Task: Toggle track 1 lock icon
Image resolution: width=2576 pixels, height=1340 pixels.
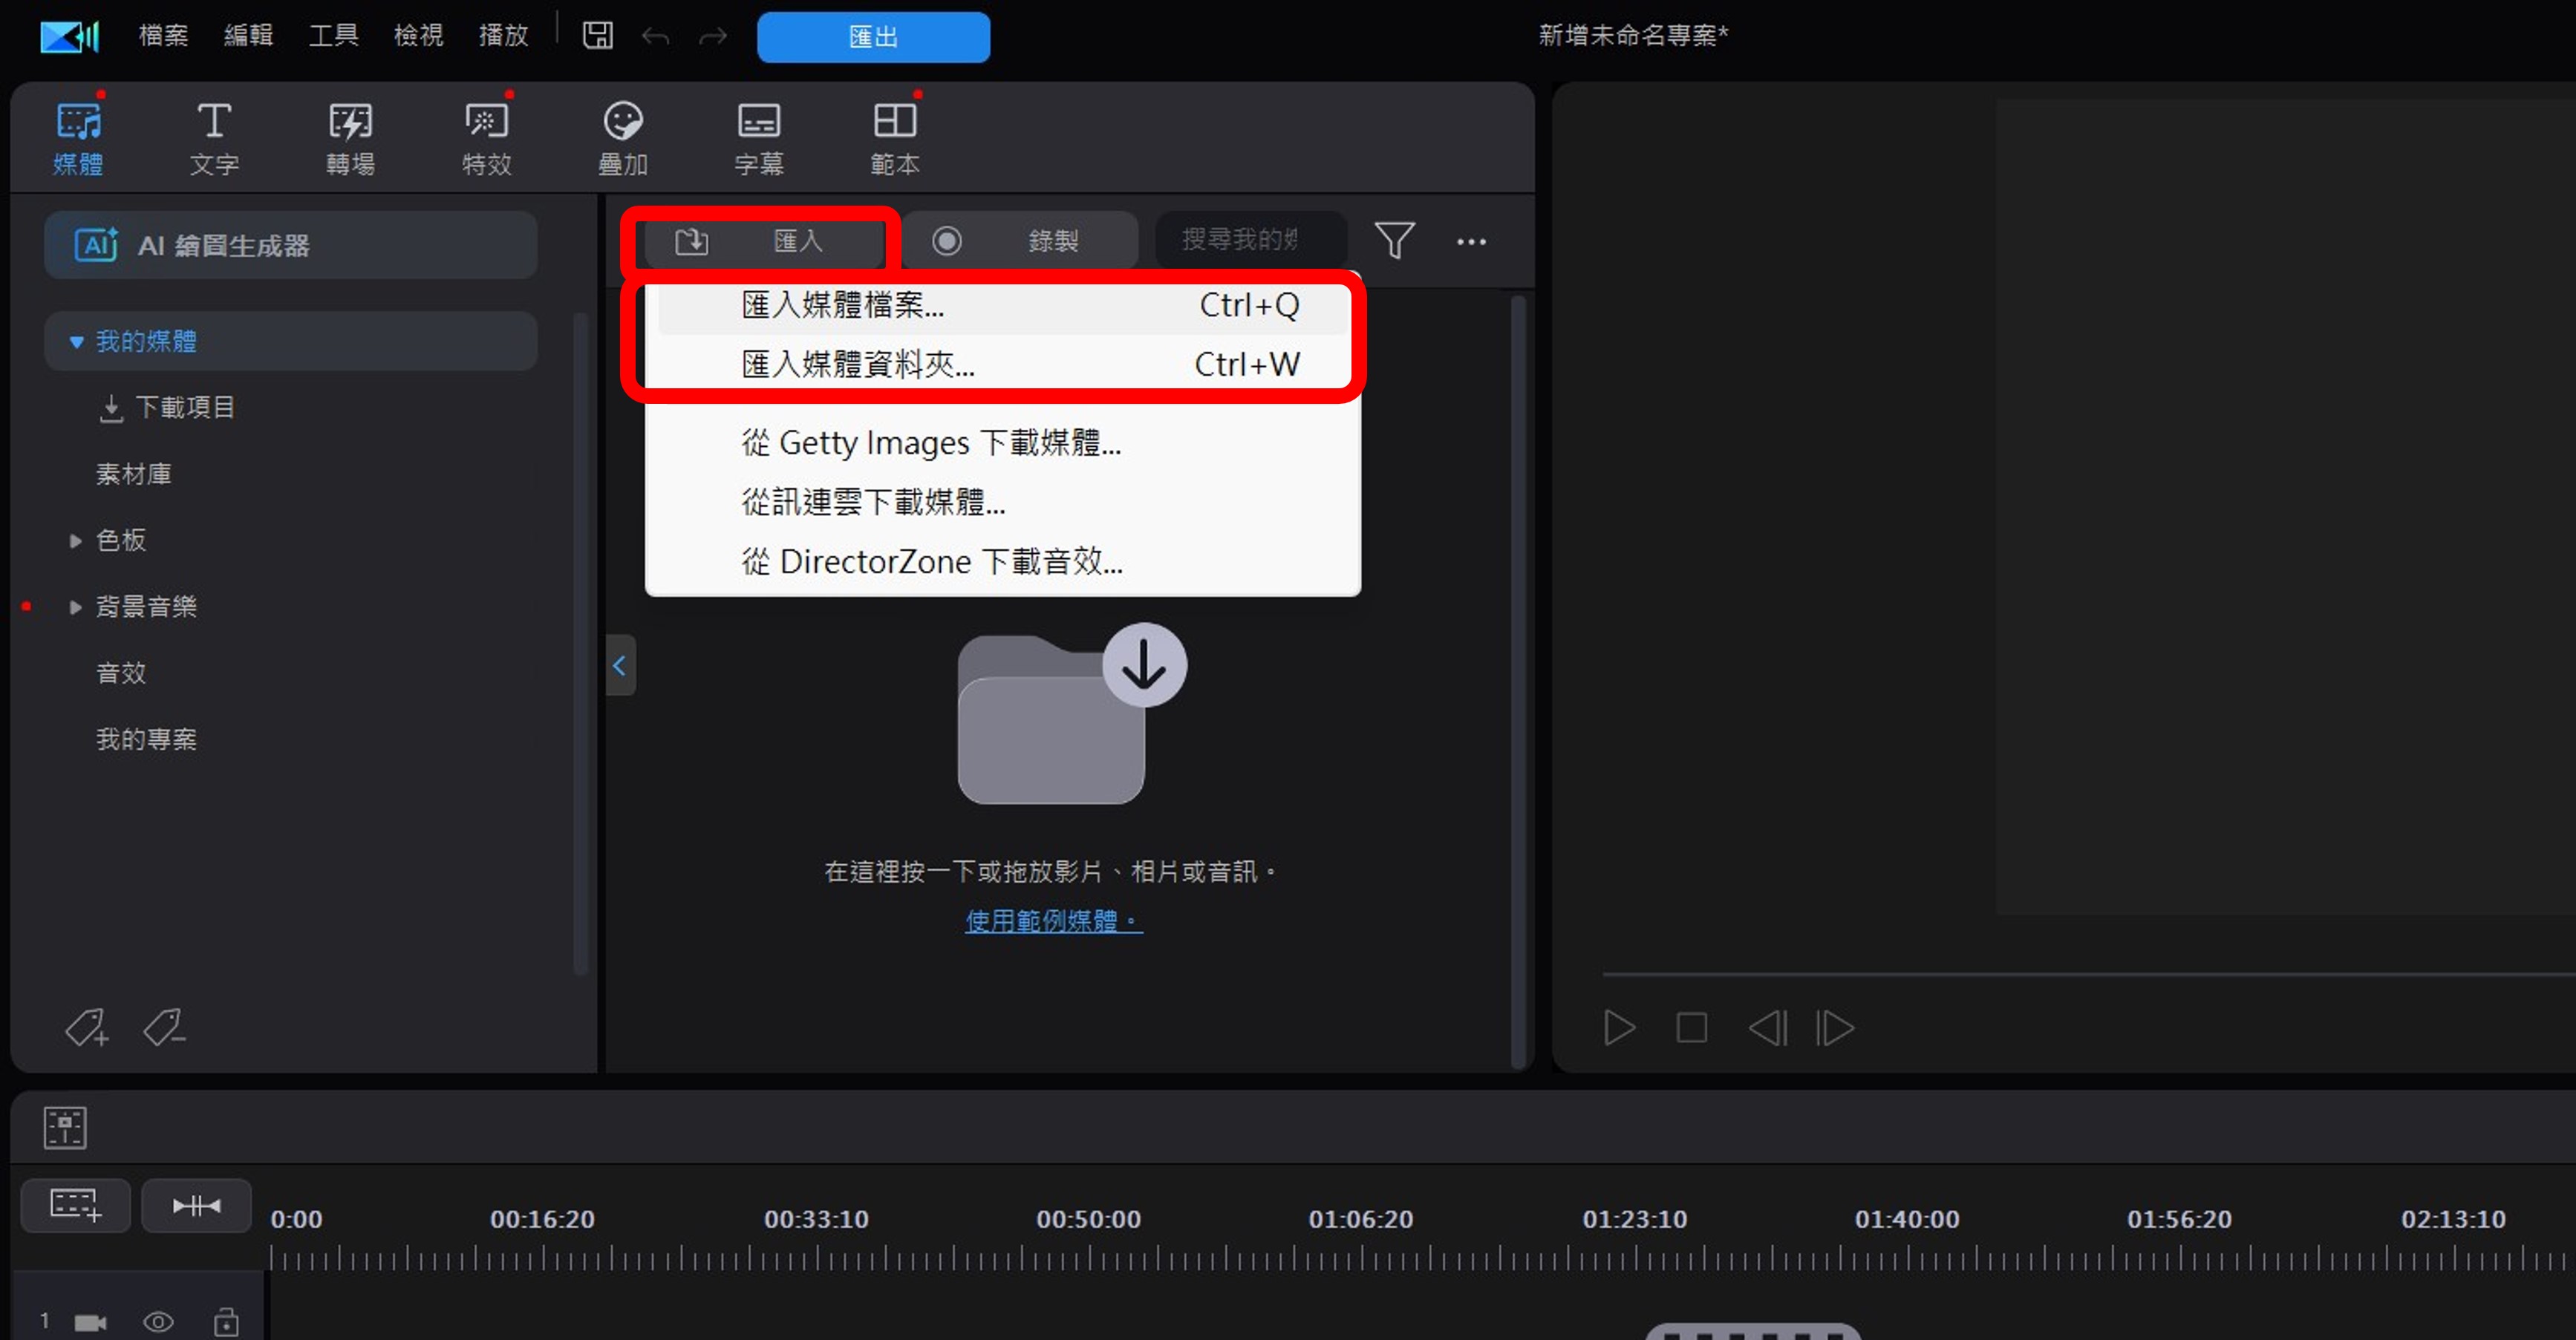Action: [x=226, y=1322]
